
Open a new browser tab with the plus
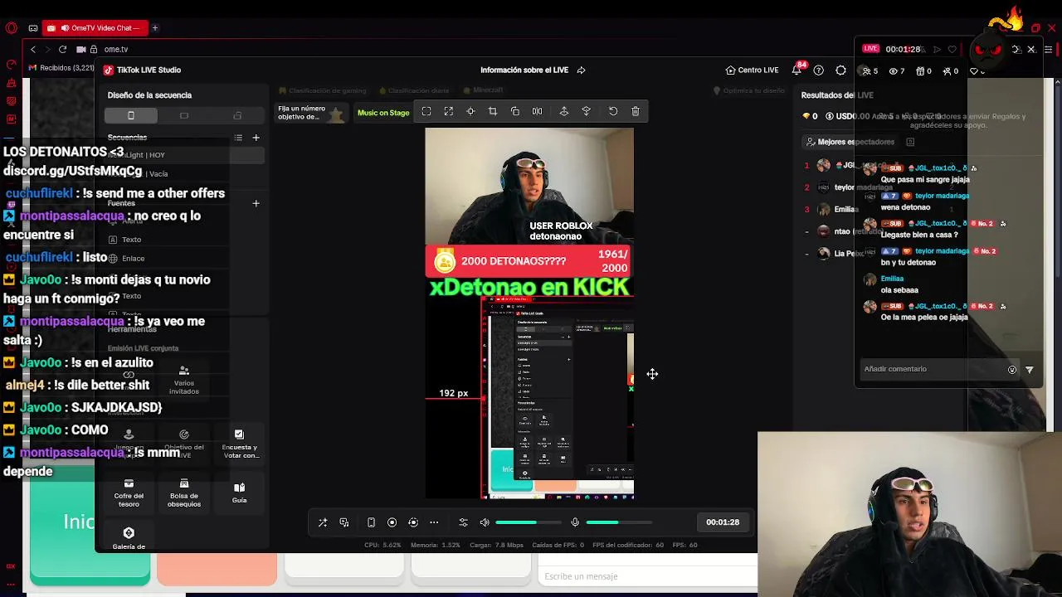tap(155, 28)
